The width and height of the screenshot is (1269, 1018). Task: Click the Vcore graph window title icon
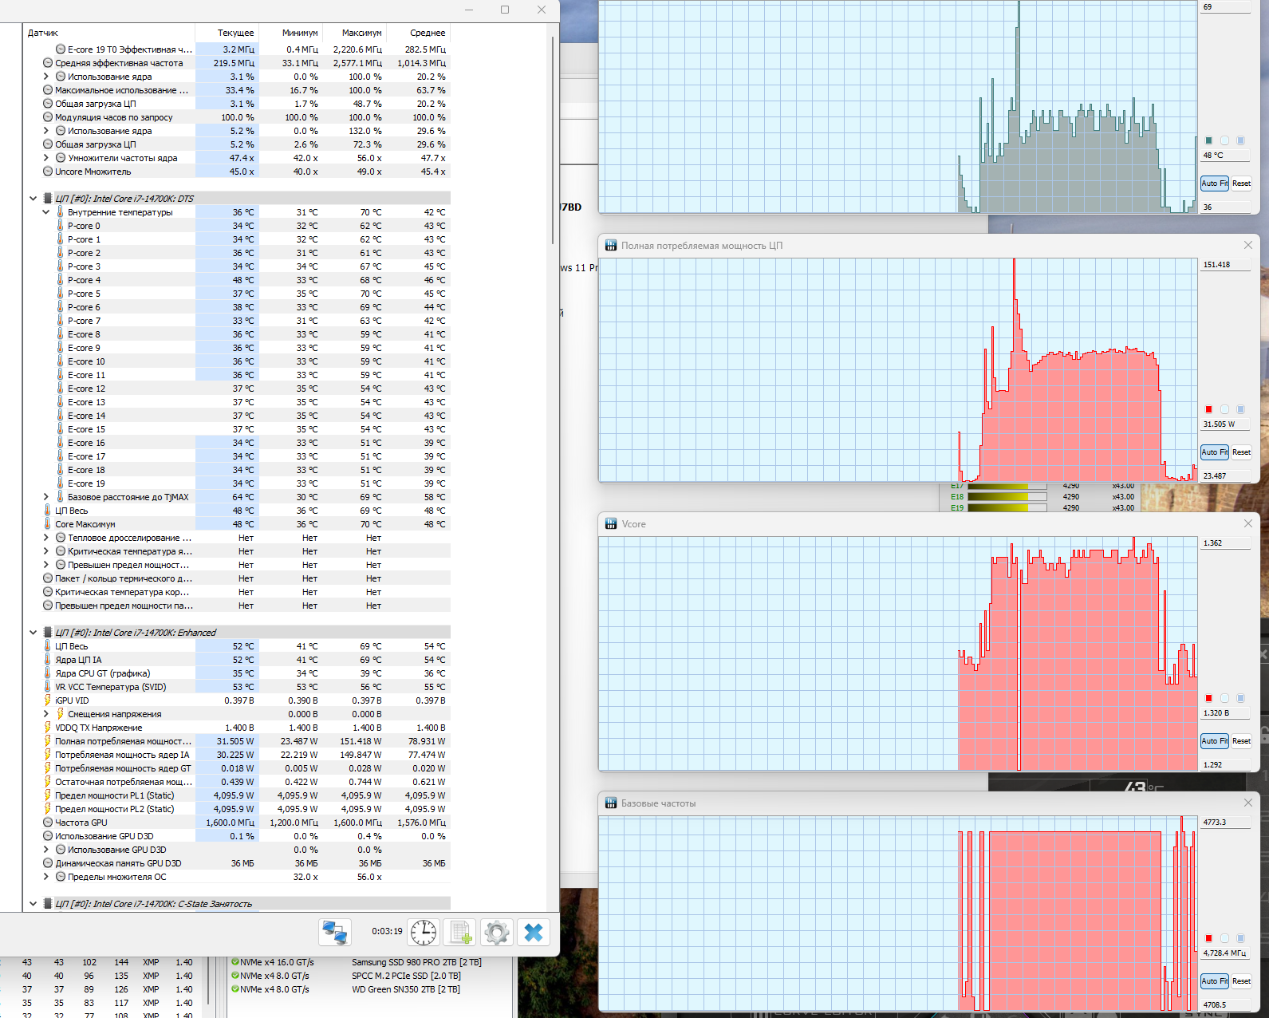point(611,524)
